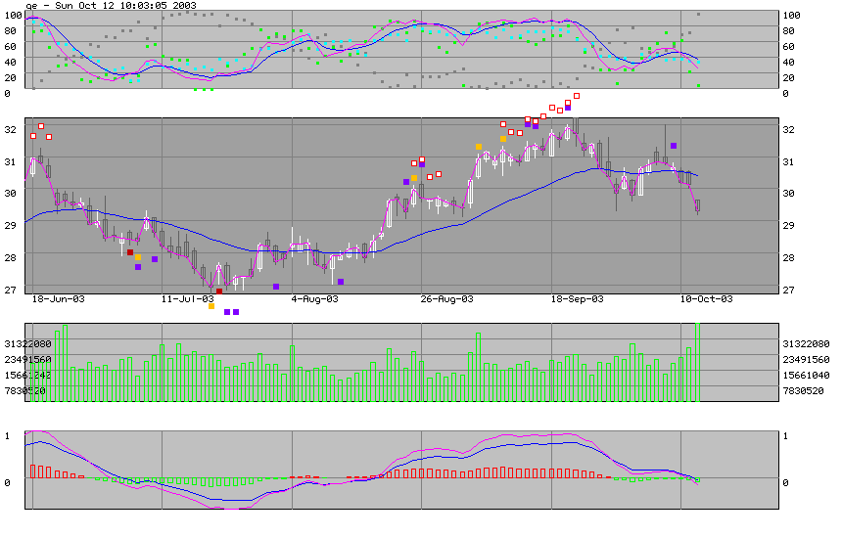Select the 18-Sep-03 date label

click(577, 298)
